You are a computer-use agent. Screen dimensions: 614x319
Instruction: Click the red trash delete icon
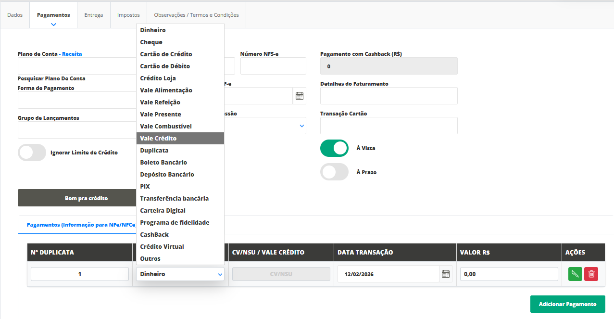[x=591, y=274]
